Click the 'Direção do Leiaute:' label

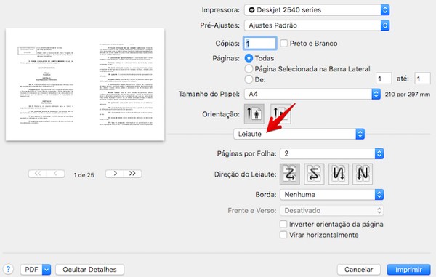point(246,174)
